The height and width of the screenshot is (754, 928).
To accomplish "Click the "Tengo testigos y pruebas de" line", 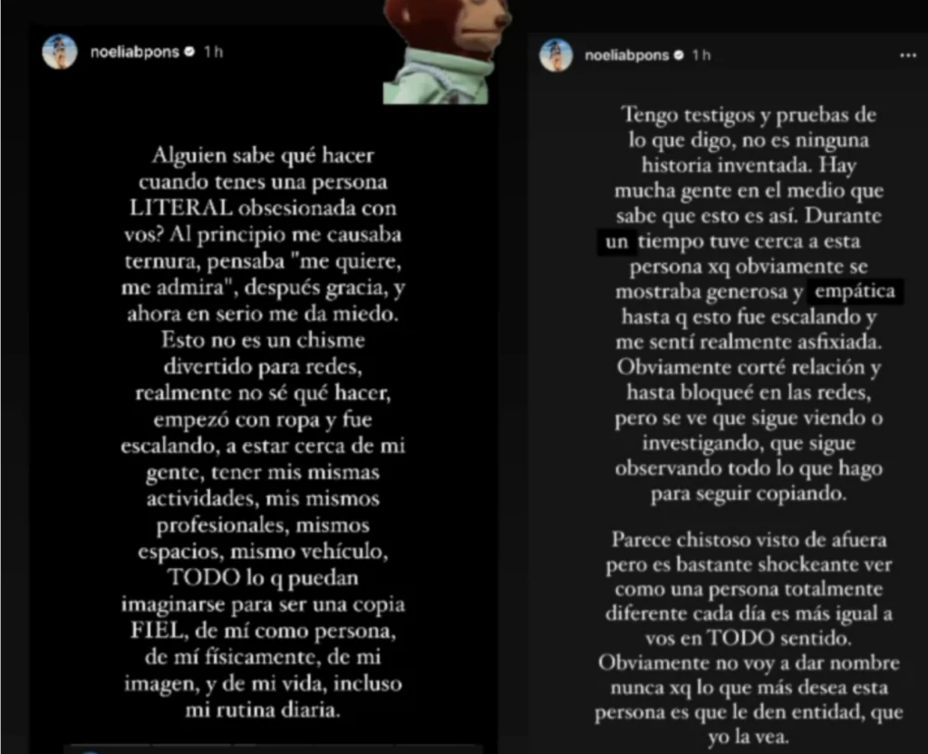I will point(749,115).
